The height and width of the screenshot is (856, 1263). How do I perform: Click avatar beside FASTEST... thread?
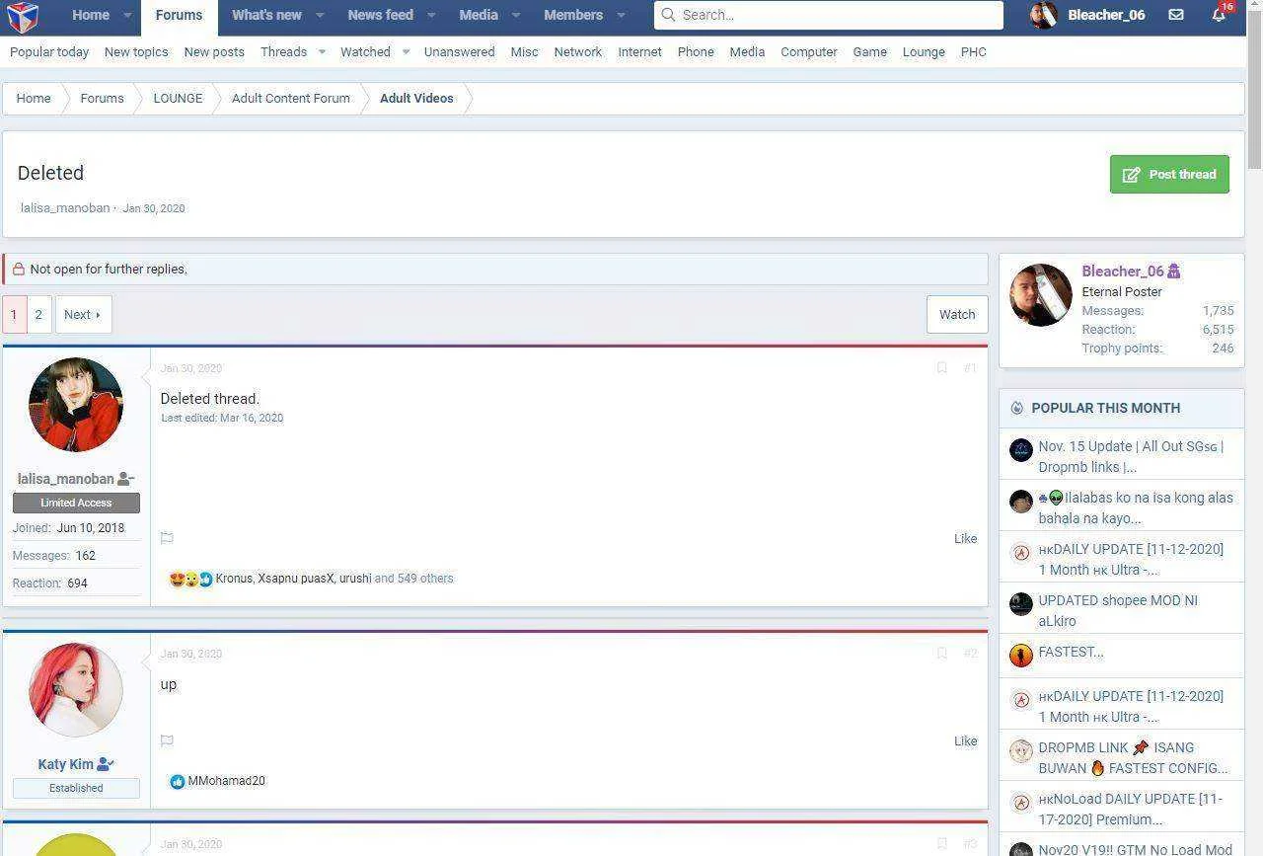(x=1021, y=655)
